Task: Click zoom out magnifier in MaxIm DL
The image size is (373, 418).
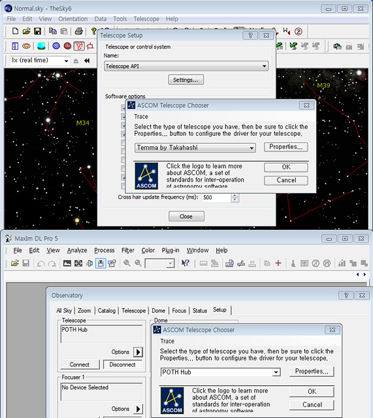Action: [x=138, y=263]
